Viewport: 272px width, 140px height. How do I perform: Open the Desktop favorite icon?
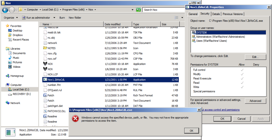[x=10, y=30]
